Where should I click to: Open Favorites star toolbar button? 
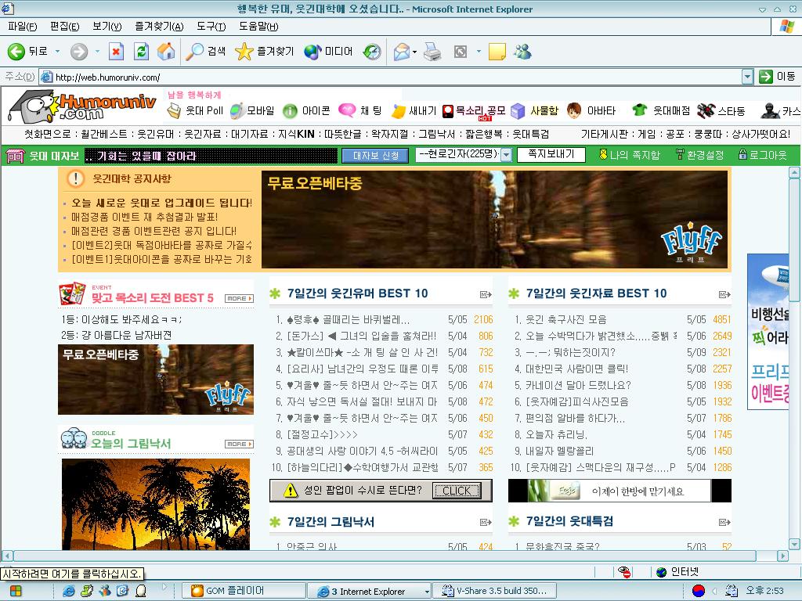click(264, 51)
